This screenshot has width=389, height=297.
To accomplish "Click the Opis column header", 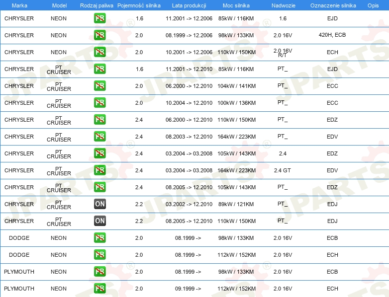I will [373, 5].
